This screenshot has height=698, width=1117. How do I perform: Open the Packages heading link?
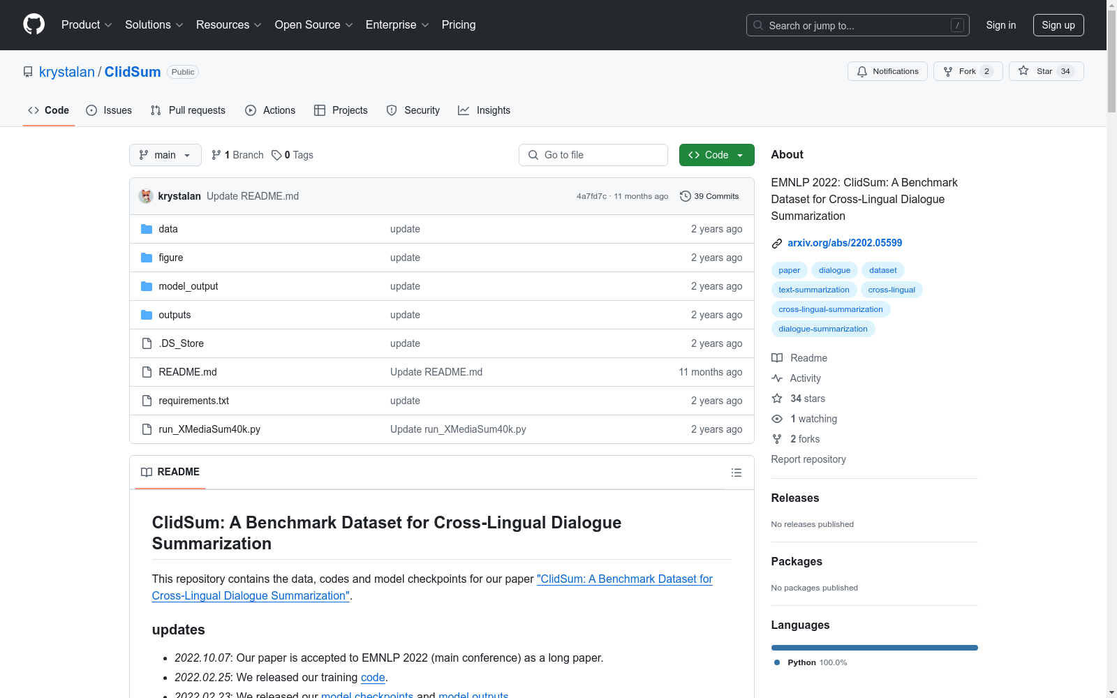pos(797,561)
